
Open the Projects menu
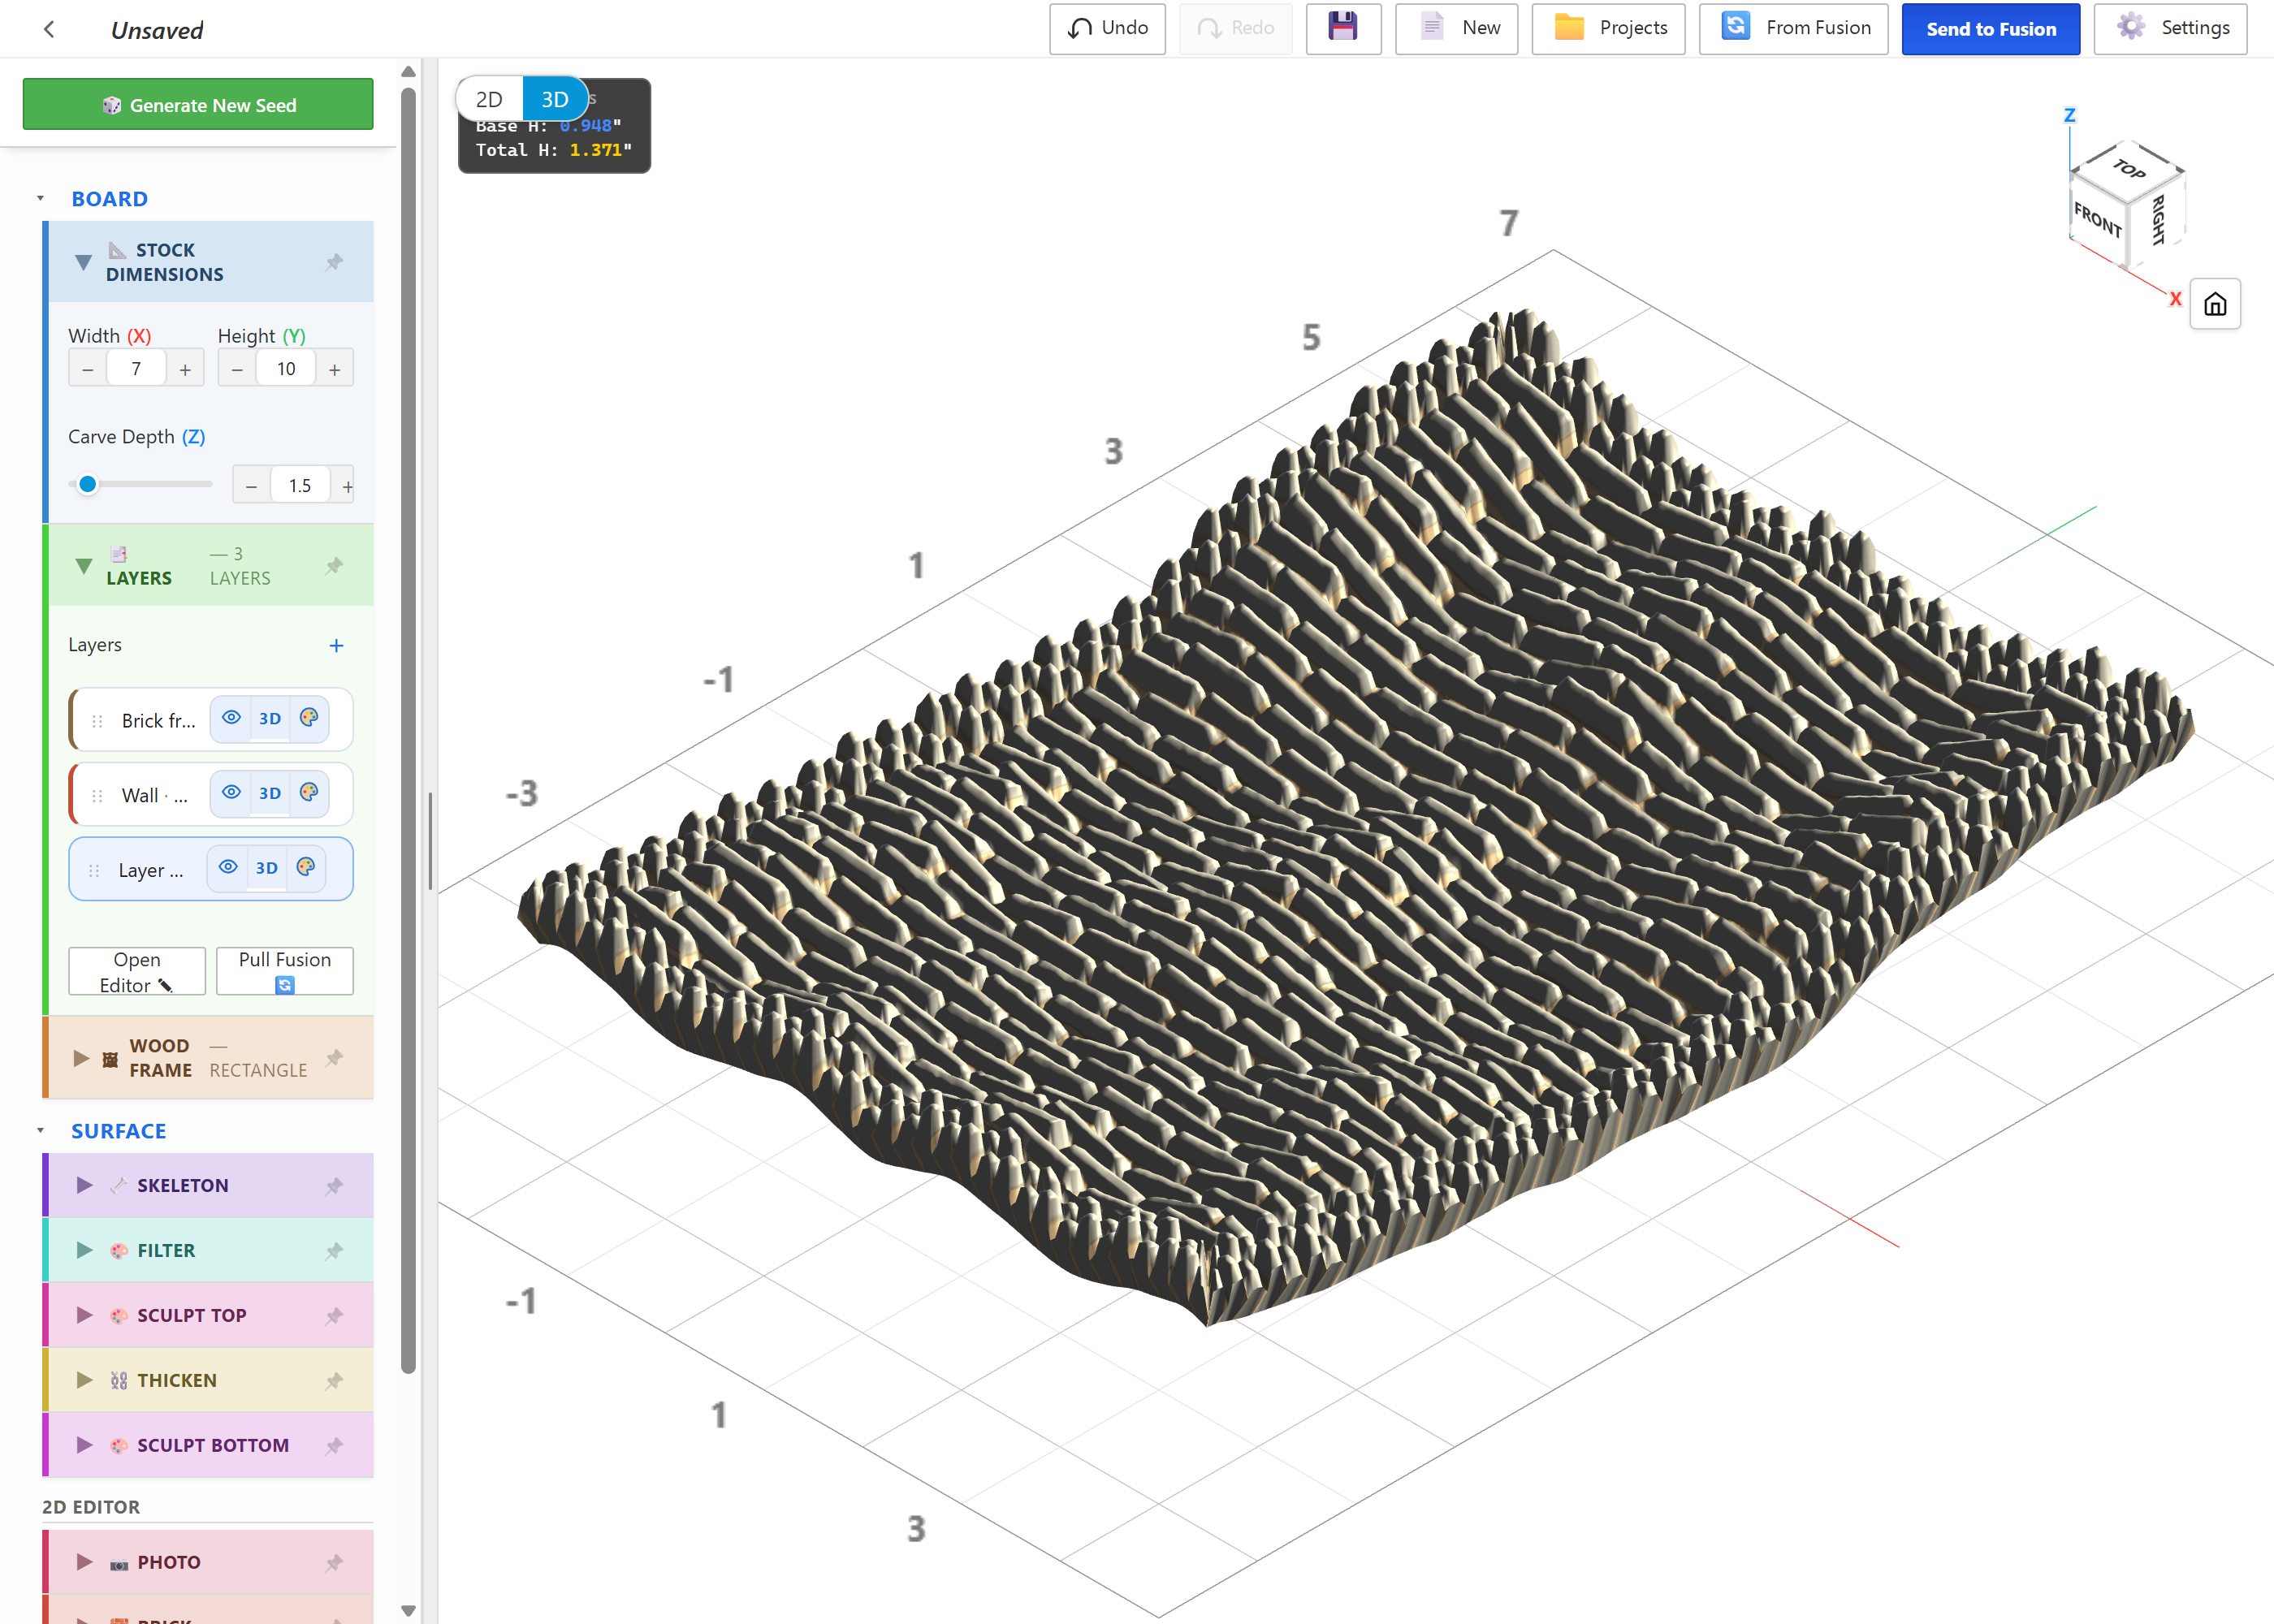pos(1608,28)
